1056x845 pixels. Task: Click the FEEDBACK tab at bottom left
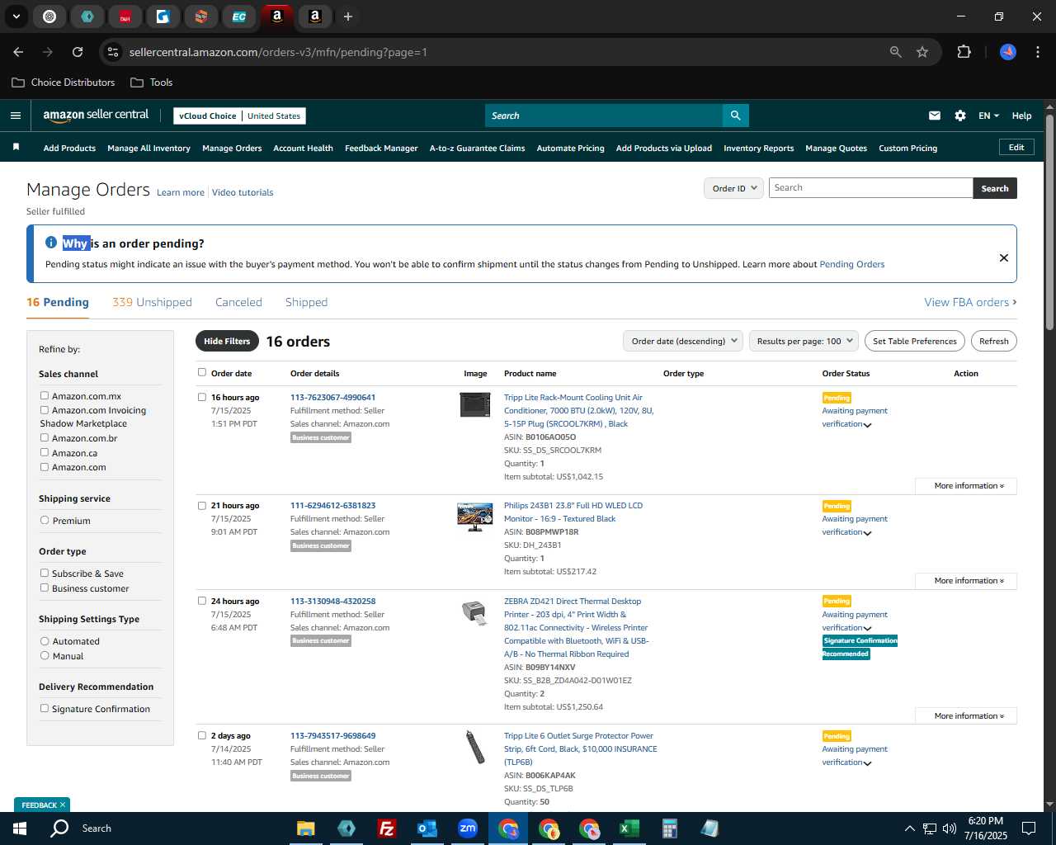tap(42, 805)
